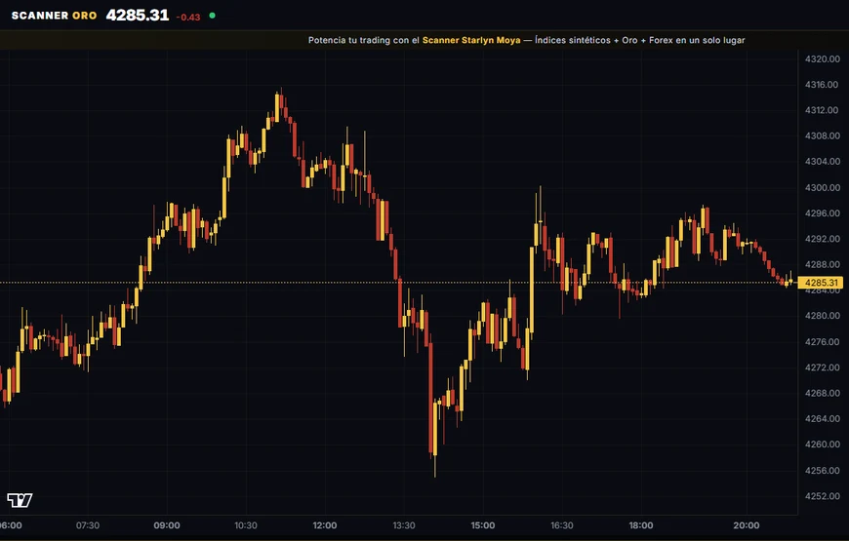
Task: Click the 4252.00 price axis label
Action: [822, 496]
